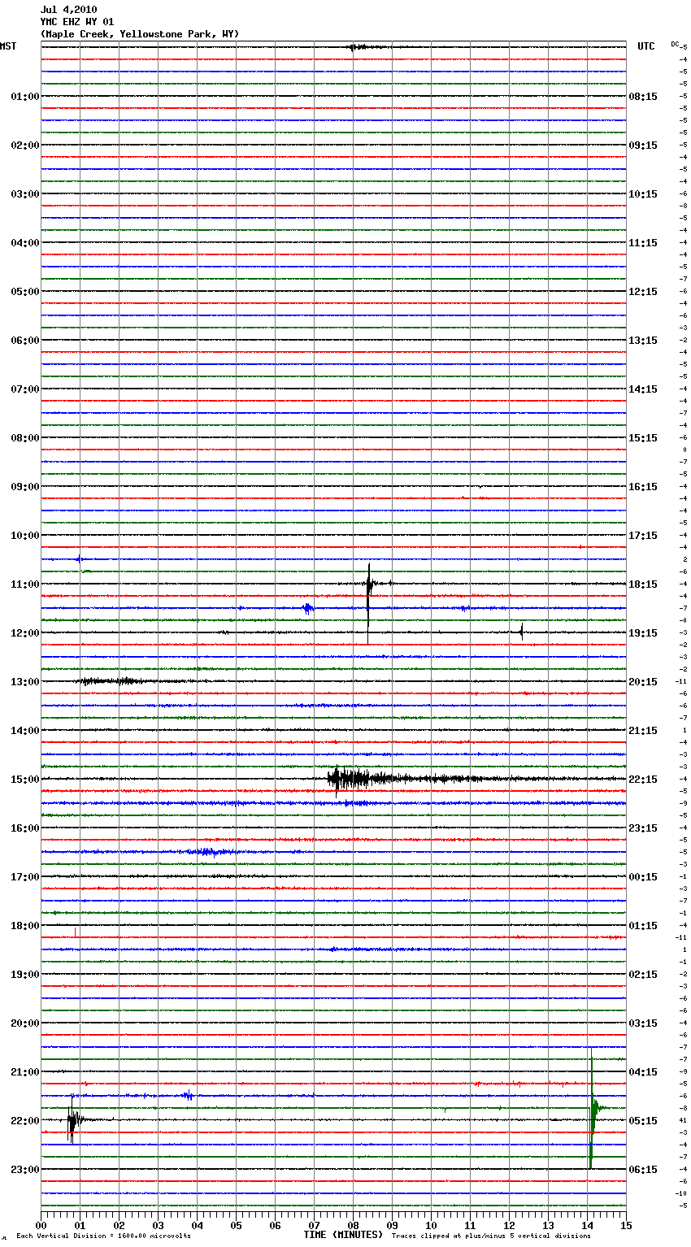Click minute tick label '09' on x-axis
The height and width of the screenshot is (1247, 691).
pyautogui.click(x=392, y=1225)
